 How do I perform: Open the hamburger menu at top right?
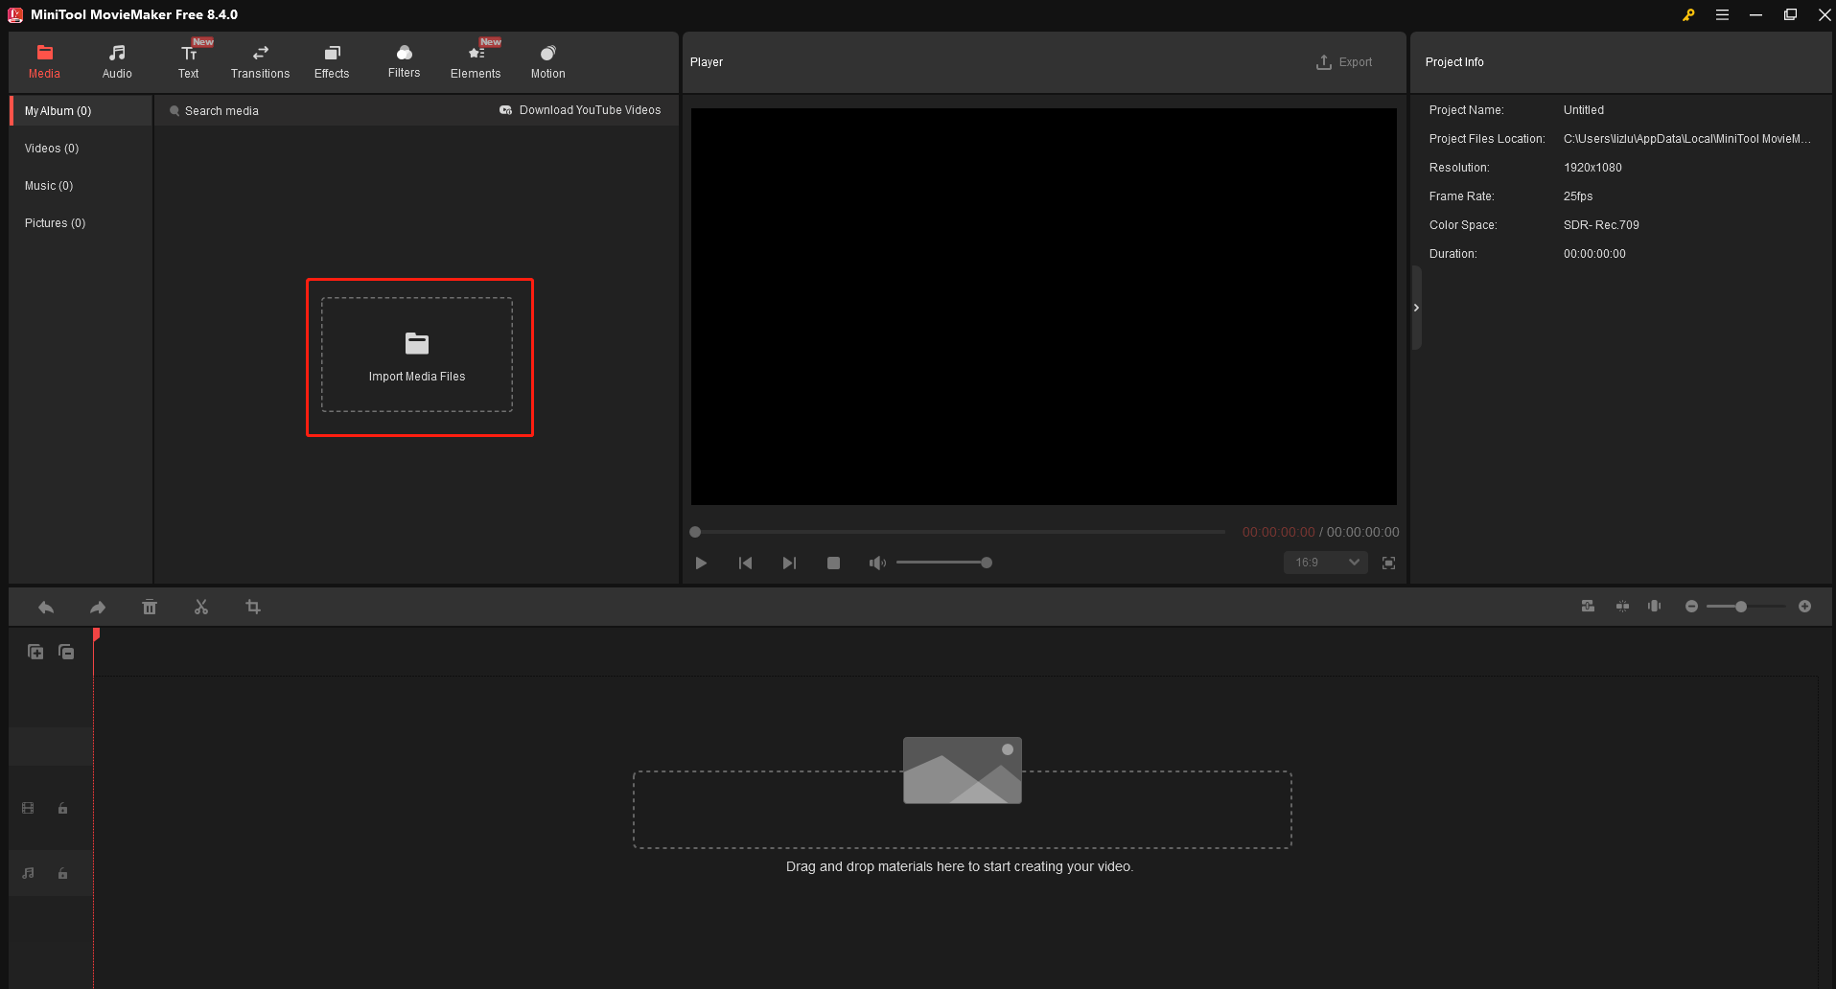[x=1722, y=14]
